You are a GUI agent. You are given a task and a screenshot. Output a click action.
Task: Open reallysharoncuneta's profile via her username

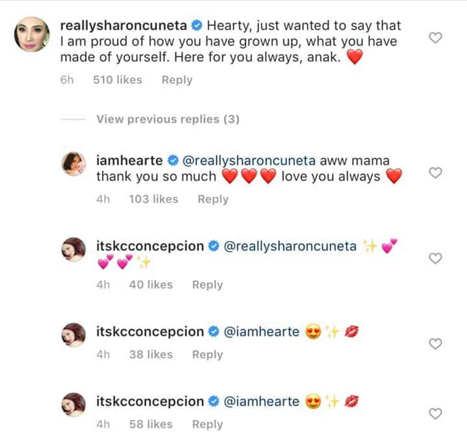click(x=124, y=25)
